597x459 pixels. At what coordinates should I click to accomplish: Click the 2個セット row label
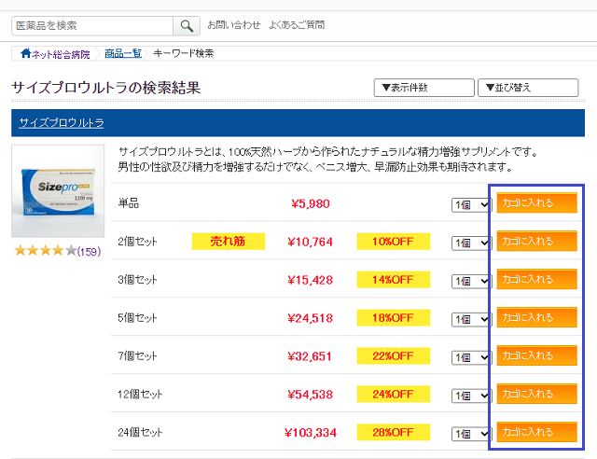[x=137, y=242]
